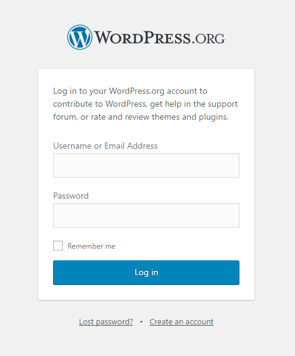Click the Username or Email Address label
Viewport: 295px width, 356px height.
[106, 146]
